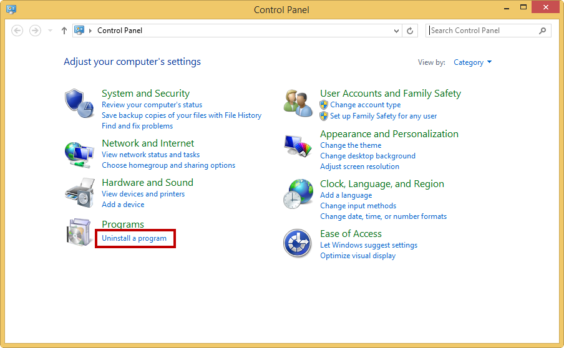Click shield icon beside Set up Family Safety

click(324, 116)
